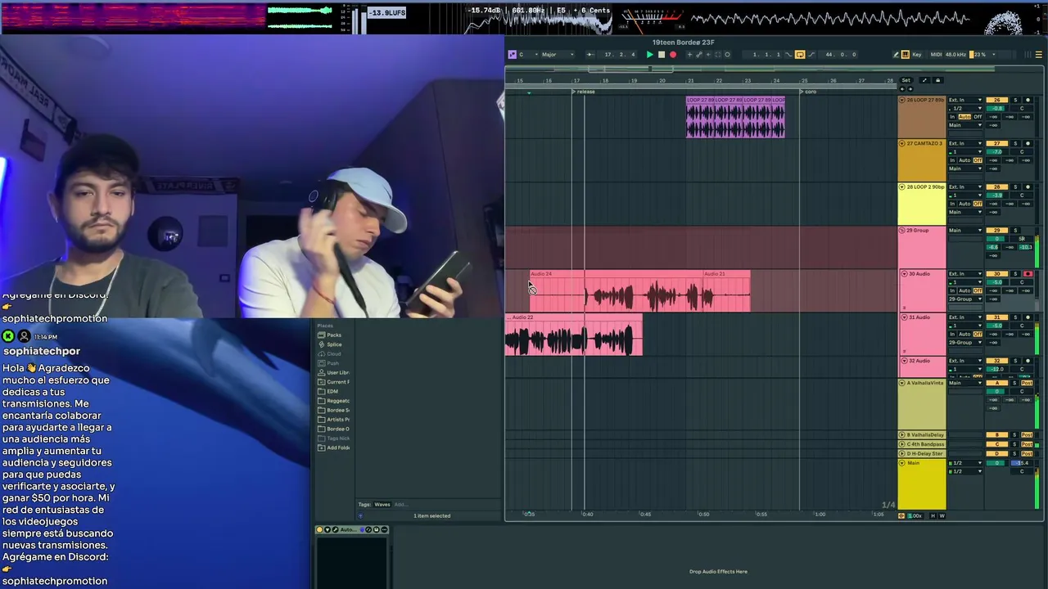Fold the 30 Audio track
The height and width of the screenshot is (589, 1048).
pyautogui.click(x=904, y=273)
